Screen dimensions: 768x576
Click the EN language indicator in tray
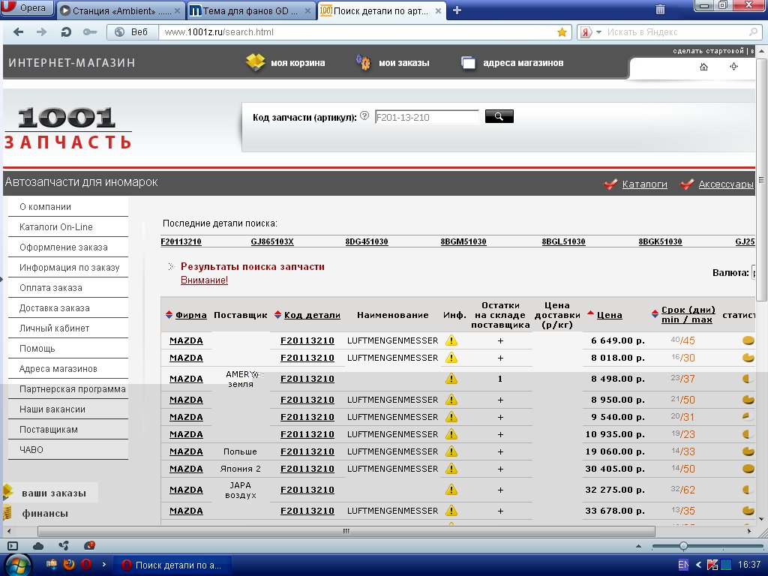point(683,565)
